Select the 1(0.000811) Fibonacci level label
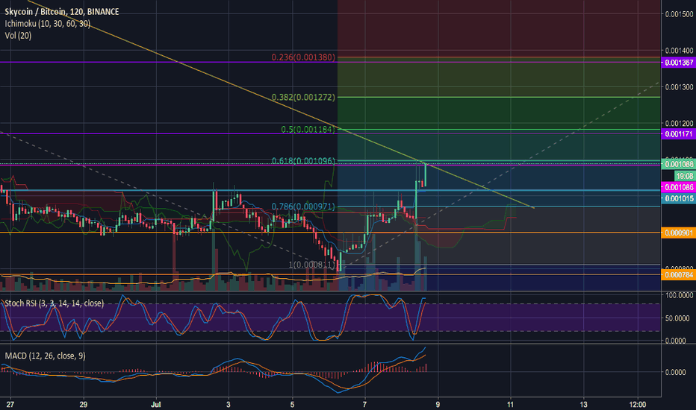This screenshot has width=696, height=410. click(x=312, y=265)
